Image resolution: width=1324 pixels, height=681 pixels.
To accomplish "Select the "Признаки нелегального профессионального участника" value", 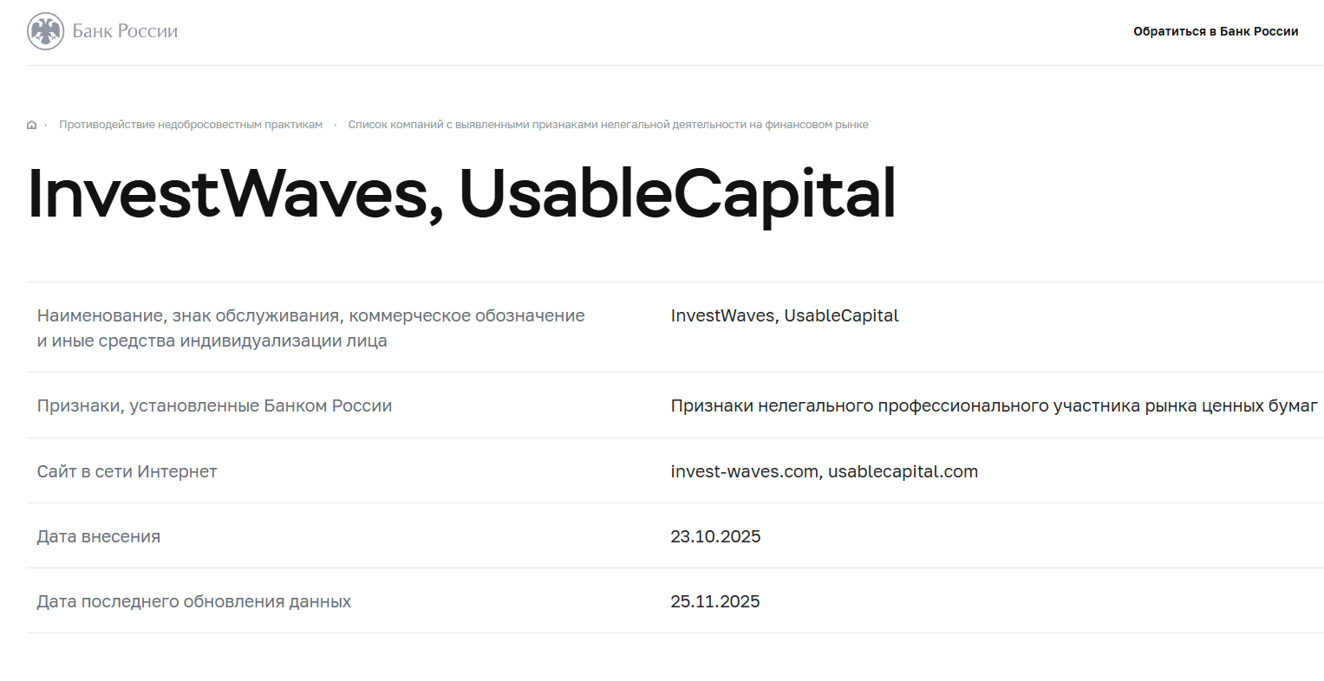I will coord(994,405).
